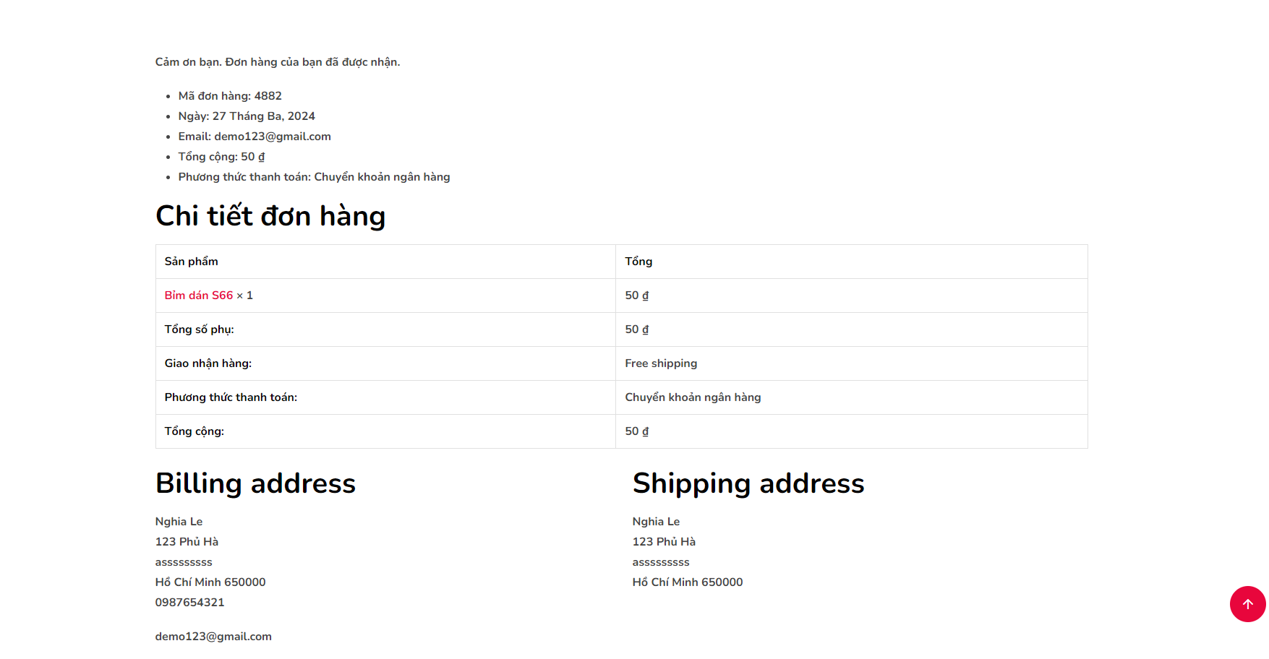The image size is (1269, 659).
Task: Click Nghia Le under Shipping address
Action: [x=656, y=522]
